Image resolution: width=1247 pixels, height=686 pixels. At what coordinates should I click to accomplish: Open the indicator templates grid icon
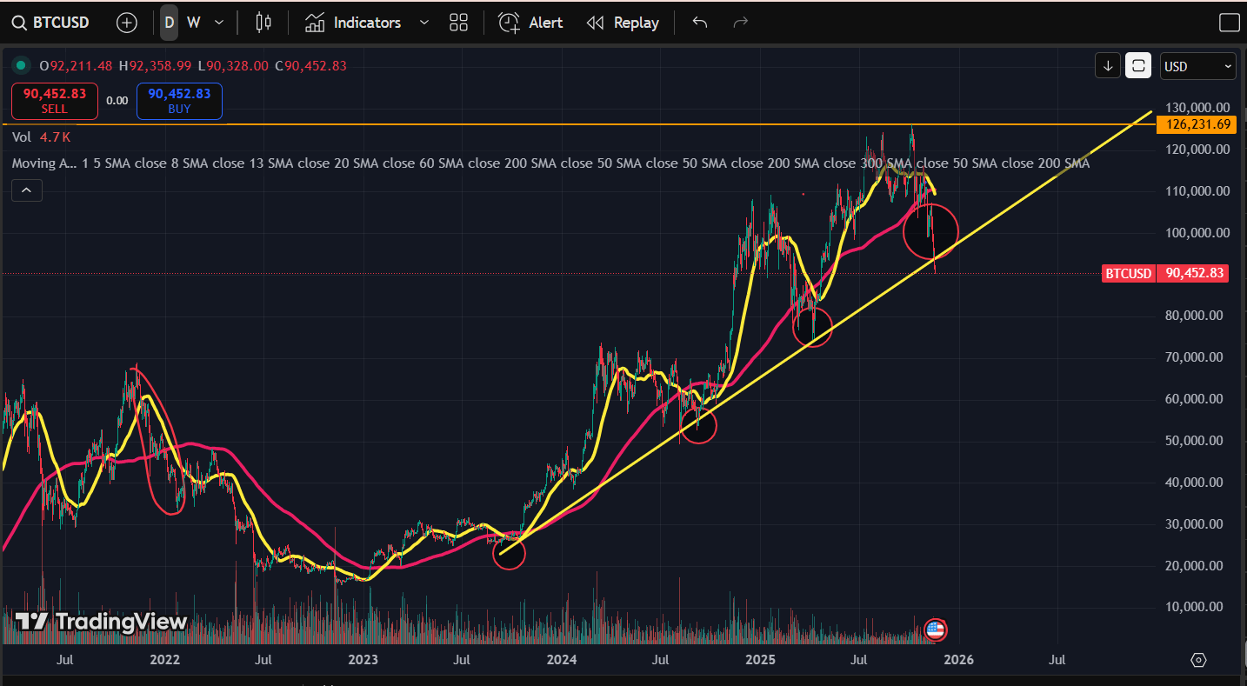pyautogui.click(x=458, y=23)
